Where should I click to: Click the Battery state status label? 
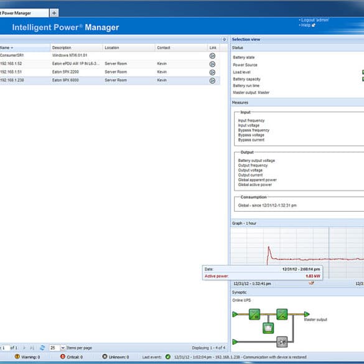coord(243,57)
